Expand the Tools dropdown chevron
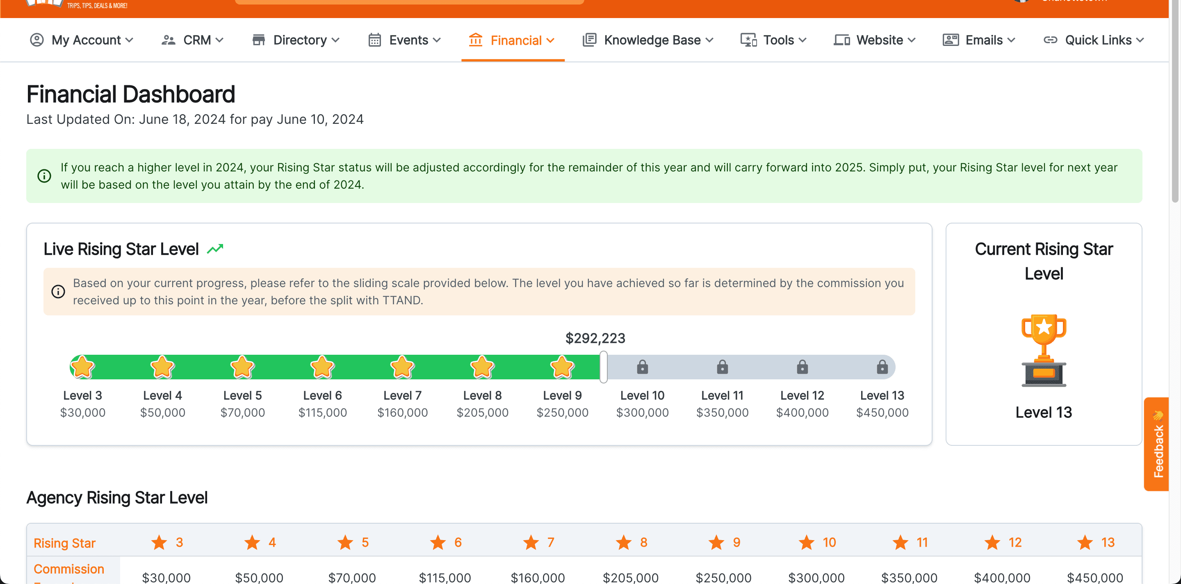Screen dimensions: 1181x584 [x=803, y=40]
